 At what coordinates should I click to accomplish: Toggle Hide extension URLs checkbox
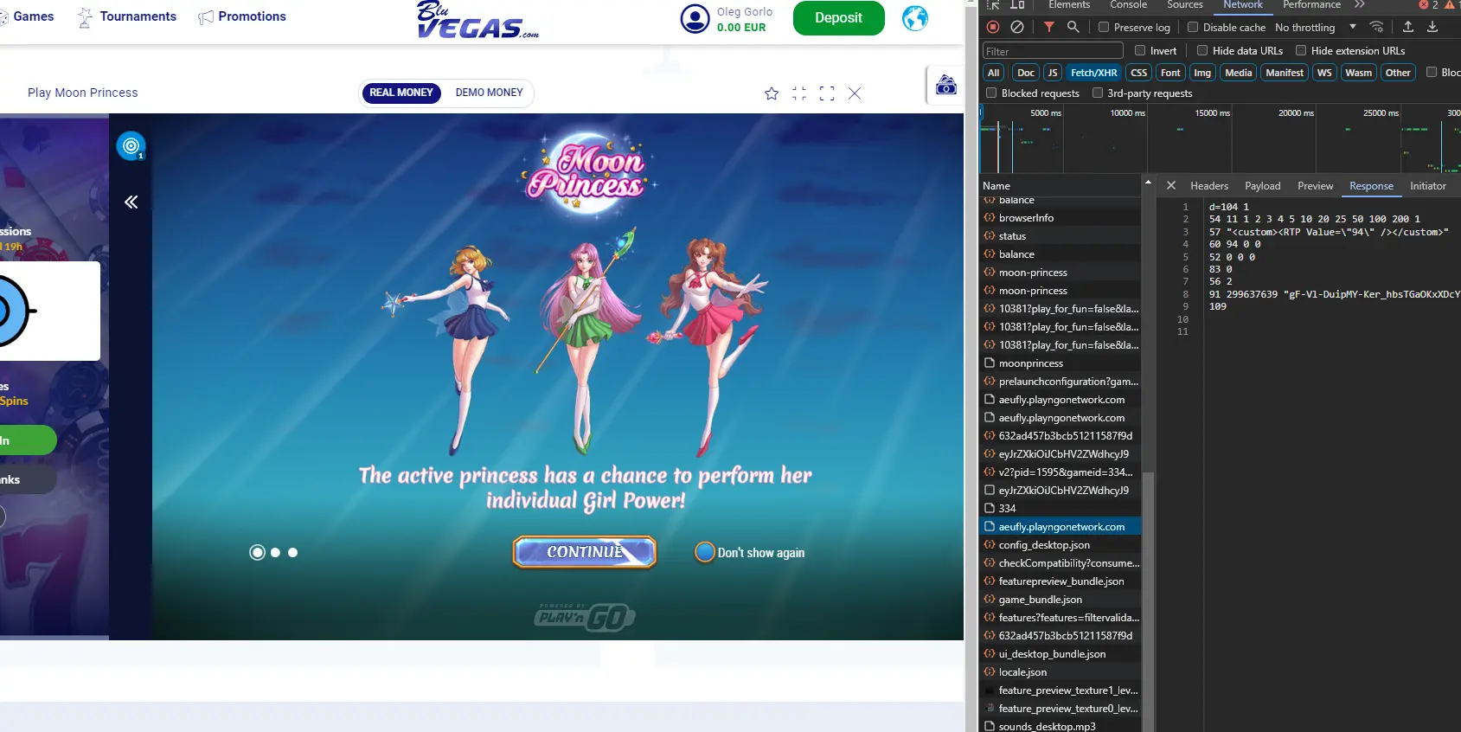(1301, 50)
